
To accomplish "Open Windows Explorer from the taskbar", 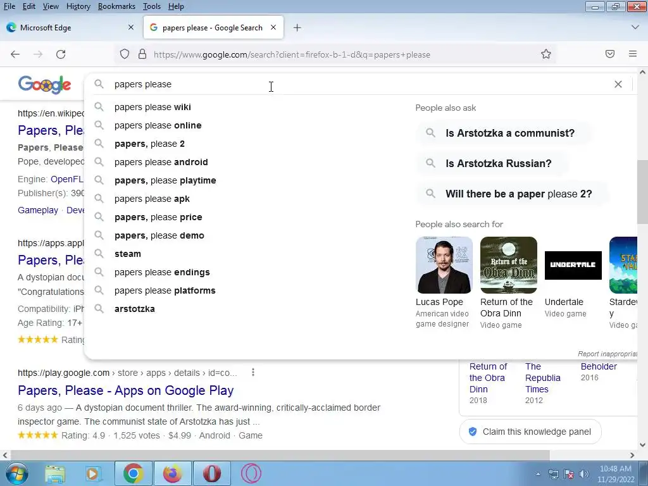I will 55,473.
